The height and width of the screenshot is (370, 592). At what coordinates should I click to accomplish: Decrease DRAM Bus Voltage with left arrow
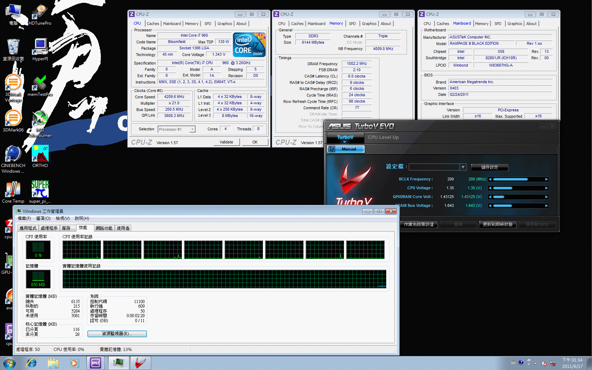click(490, 206)
